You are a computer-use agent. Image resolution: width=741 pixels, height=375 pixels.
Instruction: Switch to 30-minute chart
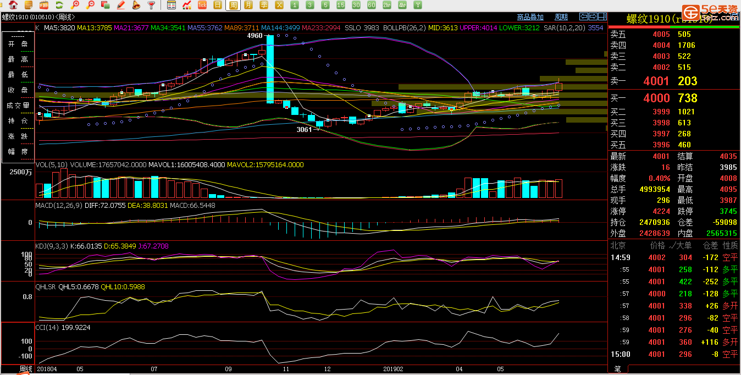(356, 5)
